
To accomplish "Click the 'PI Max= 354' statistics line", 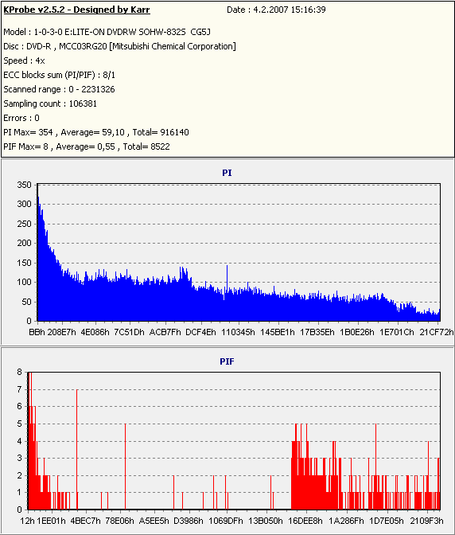I will (96, 132).
